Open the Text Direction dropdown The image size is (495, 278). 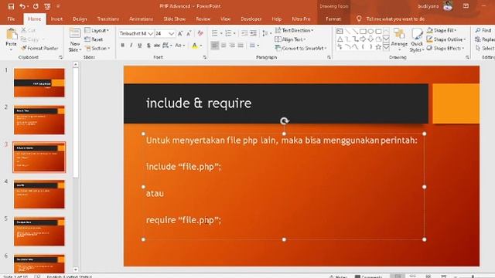295,31
